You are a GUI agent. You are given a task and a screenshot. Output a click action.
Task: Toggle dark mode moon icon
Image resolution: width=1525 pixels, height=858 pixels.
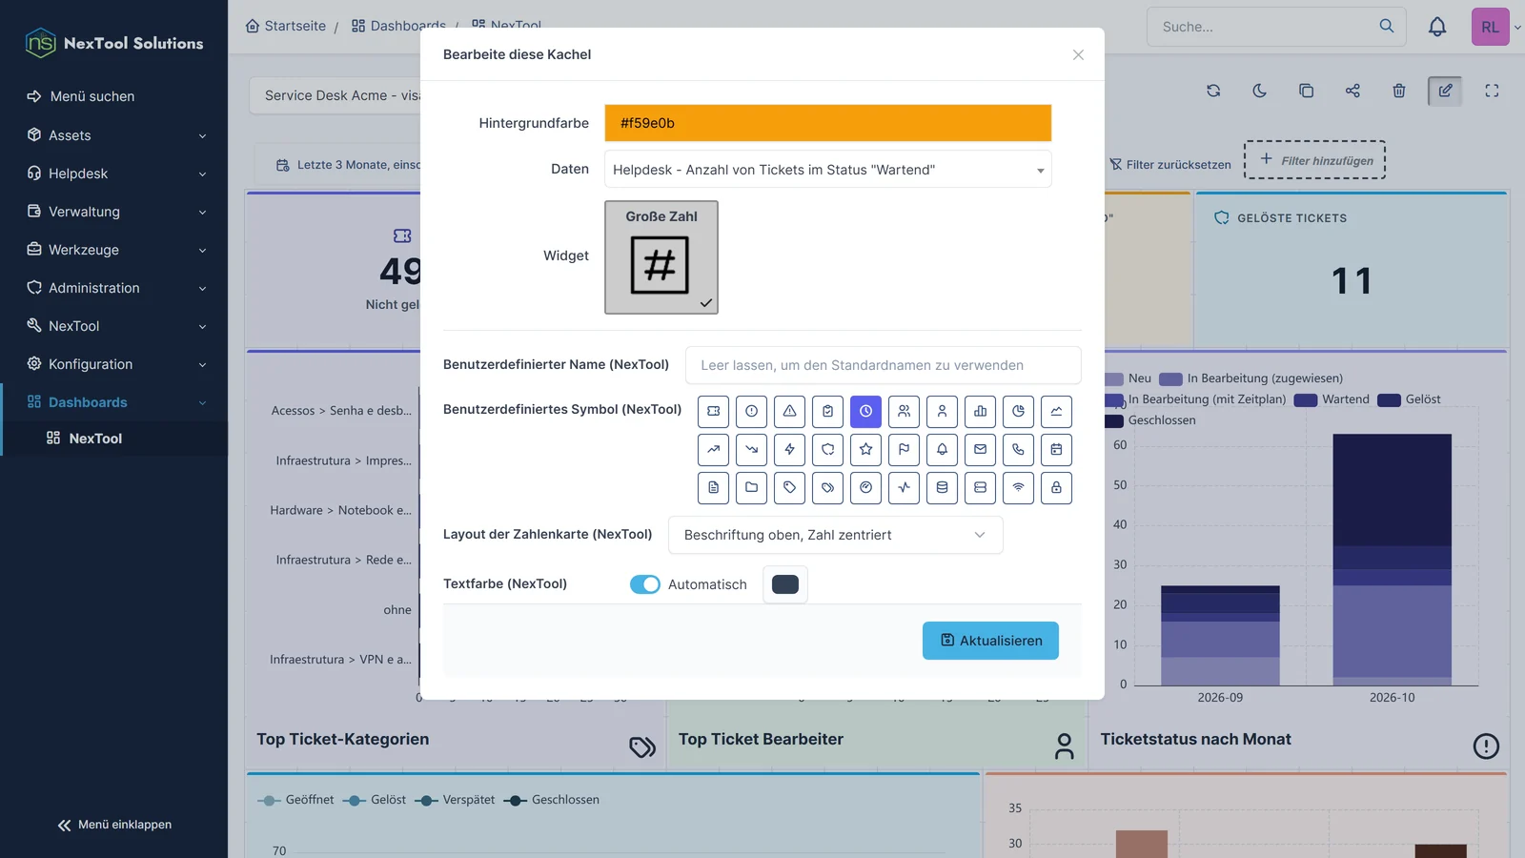tap(1259, 91)
